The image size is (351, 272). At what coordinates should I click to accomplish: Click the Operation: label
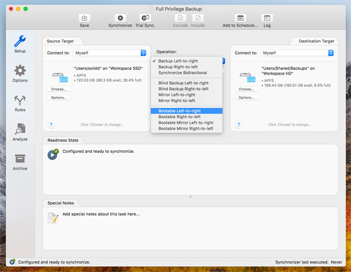(166, 52)
